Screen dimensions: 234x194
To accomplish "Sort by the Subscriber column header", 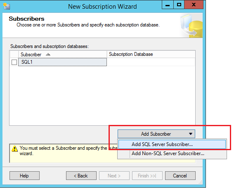I will 63,54.
